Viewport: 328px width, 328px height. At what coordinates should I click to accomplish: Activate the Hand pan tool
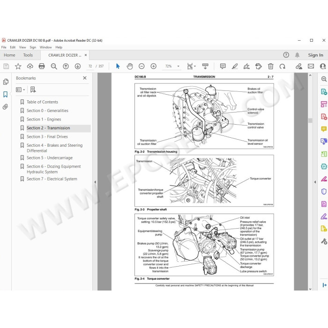point(130,67)
